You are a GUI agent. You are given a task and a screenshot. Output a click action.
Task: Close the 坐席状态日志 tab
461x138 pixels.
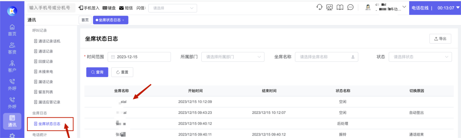tap(123, 20)
